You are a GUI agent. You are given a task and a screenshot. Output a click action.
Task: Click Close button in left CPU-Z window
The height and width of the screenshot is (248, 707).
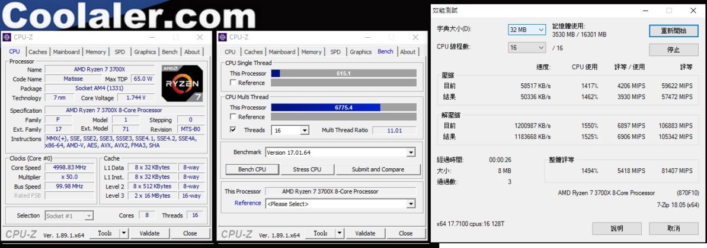pyautogui.click(x=190, y=233)
